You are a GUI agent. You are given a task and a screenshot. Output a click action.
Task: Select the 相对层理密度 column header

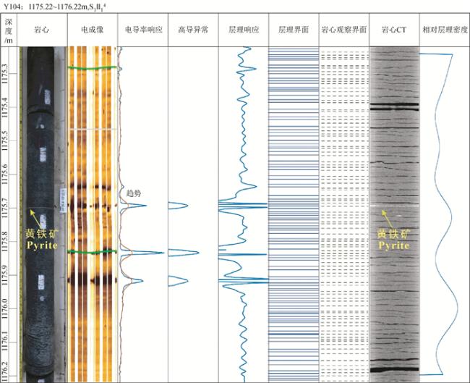click(445, 30)
